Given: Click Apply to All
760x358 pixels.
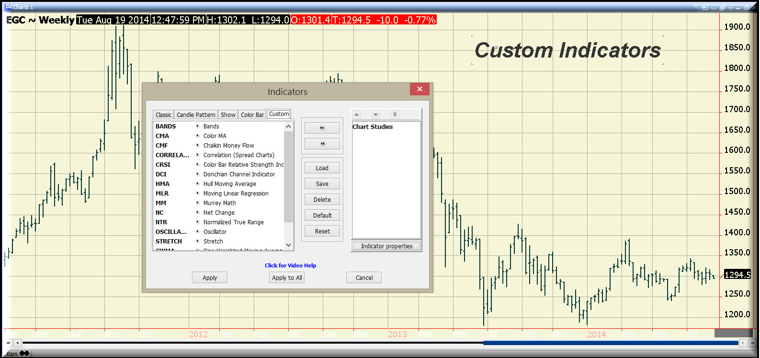Looking at the screenshot, I should tap(287, 277).
